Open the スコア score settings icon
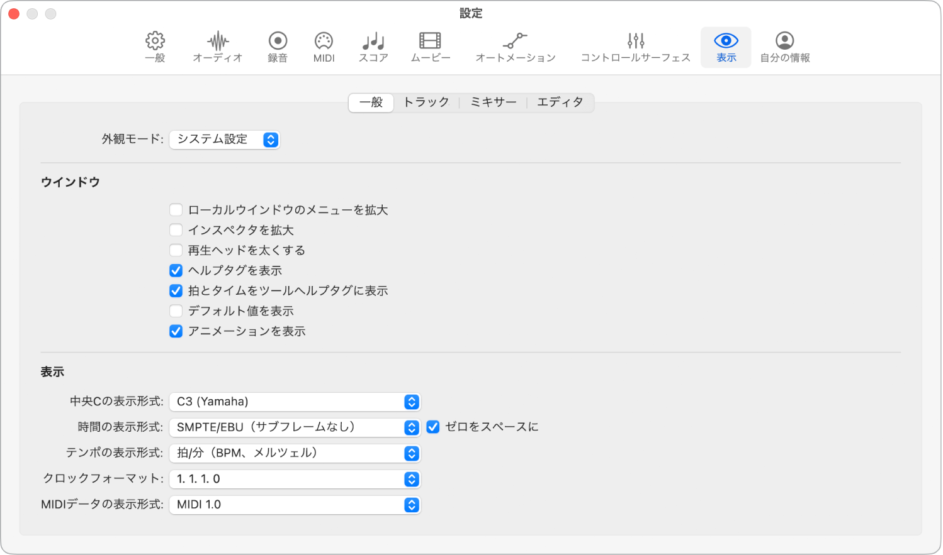The width and height of the screenshot is (943, 555). coord(372,47)
